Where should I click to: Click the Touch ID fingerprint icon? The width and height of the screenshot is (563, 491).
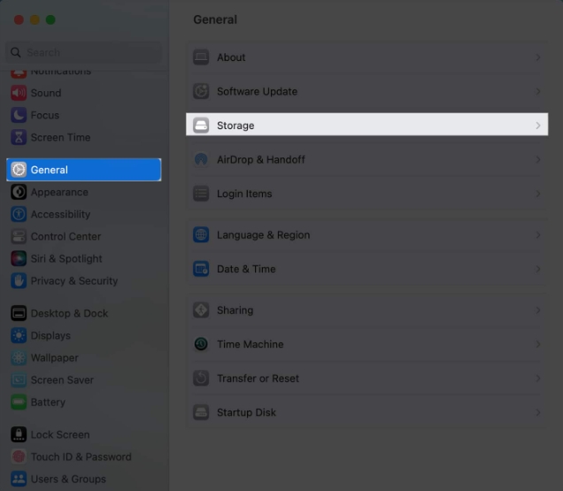point(19,456)
